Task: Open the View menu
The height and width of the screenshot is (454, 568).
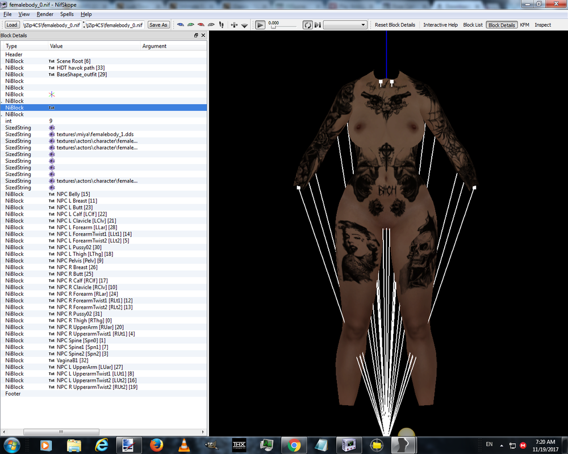Action: 24,14
